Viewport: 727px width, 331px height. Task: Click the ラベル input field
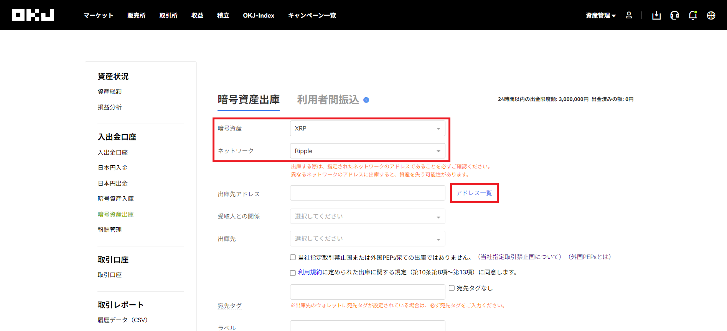tap(368, 326)
